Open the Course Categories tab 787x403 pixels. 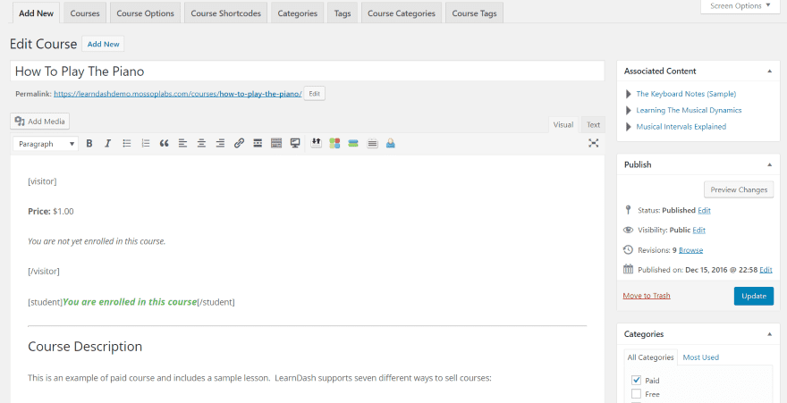[x=402, y=13]
